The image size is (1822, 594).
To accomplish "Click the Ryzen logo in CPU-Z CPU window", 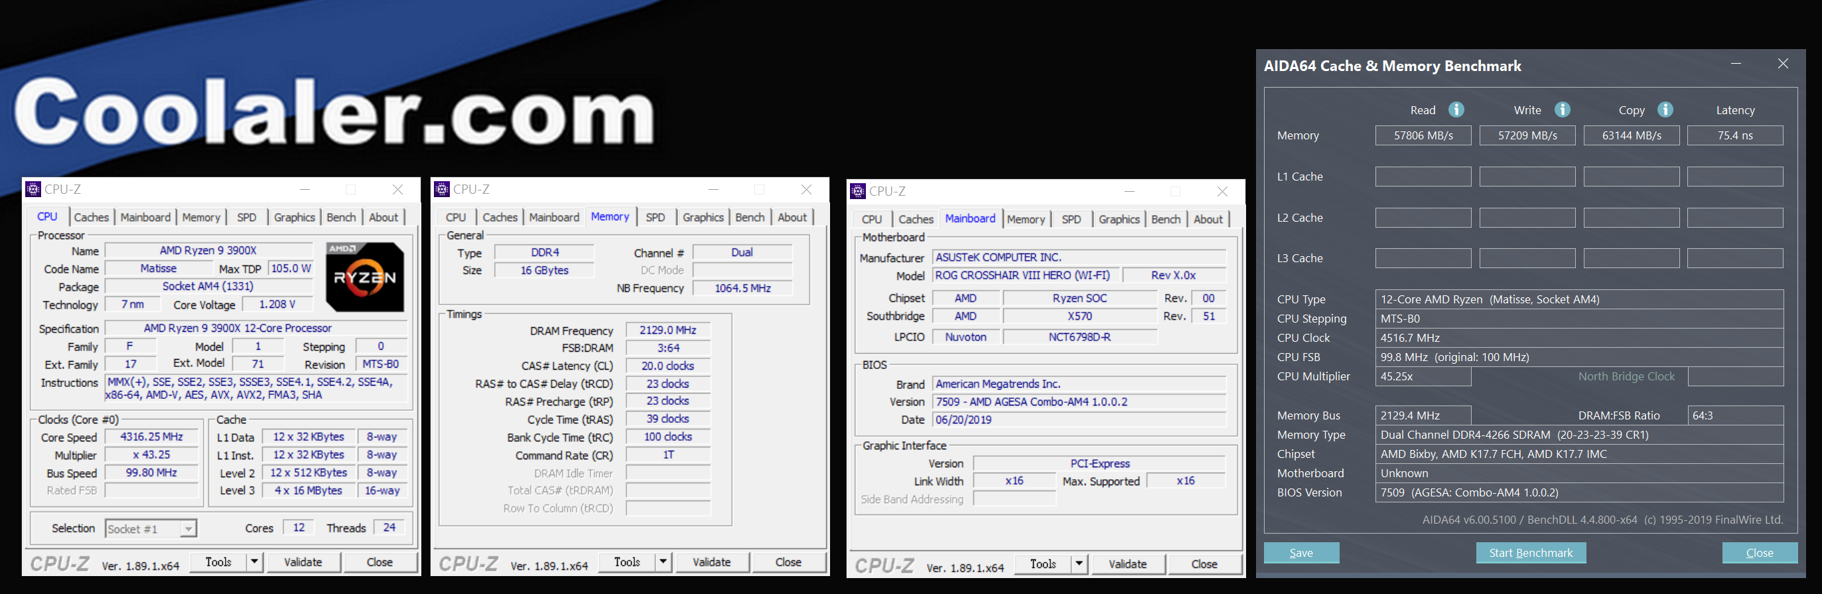I will coord(365,277).
